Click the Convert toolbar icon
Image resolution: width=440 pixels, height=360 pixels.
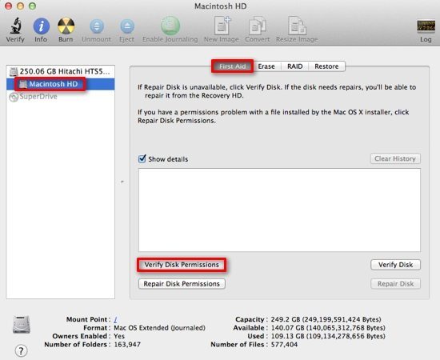[258, 26]
